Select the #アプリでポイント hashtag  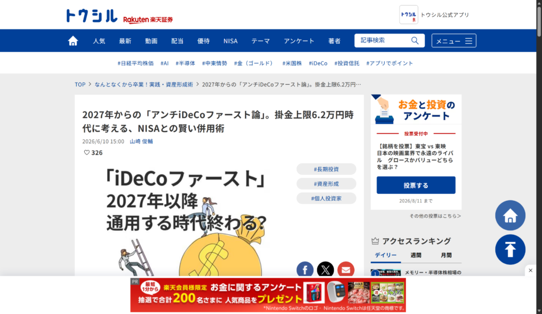coord(390,63)
